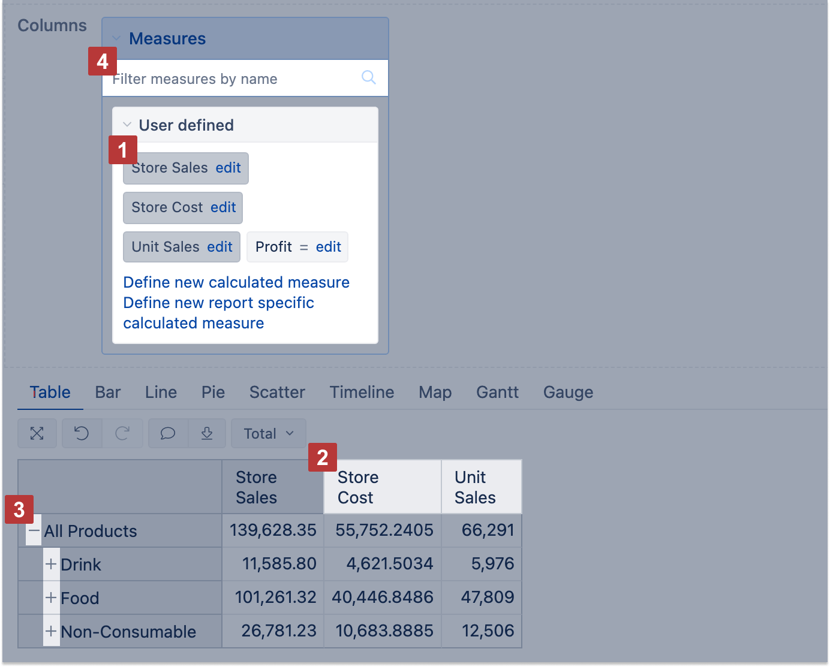Toggle the Unit Sales measure selection
The height and width of the screenshot is (667, 830).
tap(165, 248)
